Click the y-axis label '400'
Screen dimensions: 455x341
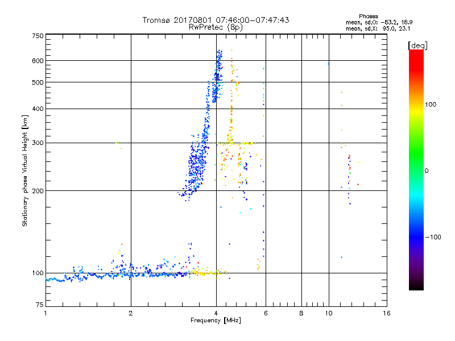point(38,109)
